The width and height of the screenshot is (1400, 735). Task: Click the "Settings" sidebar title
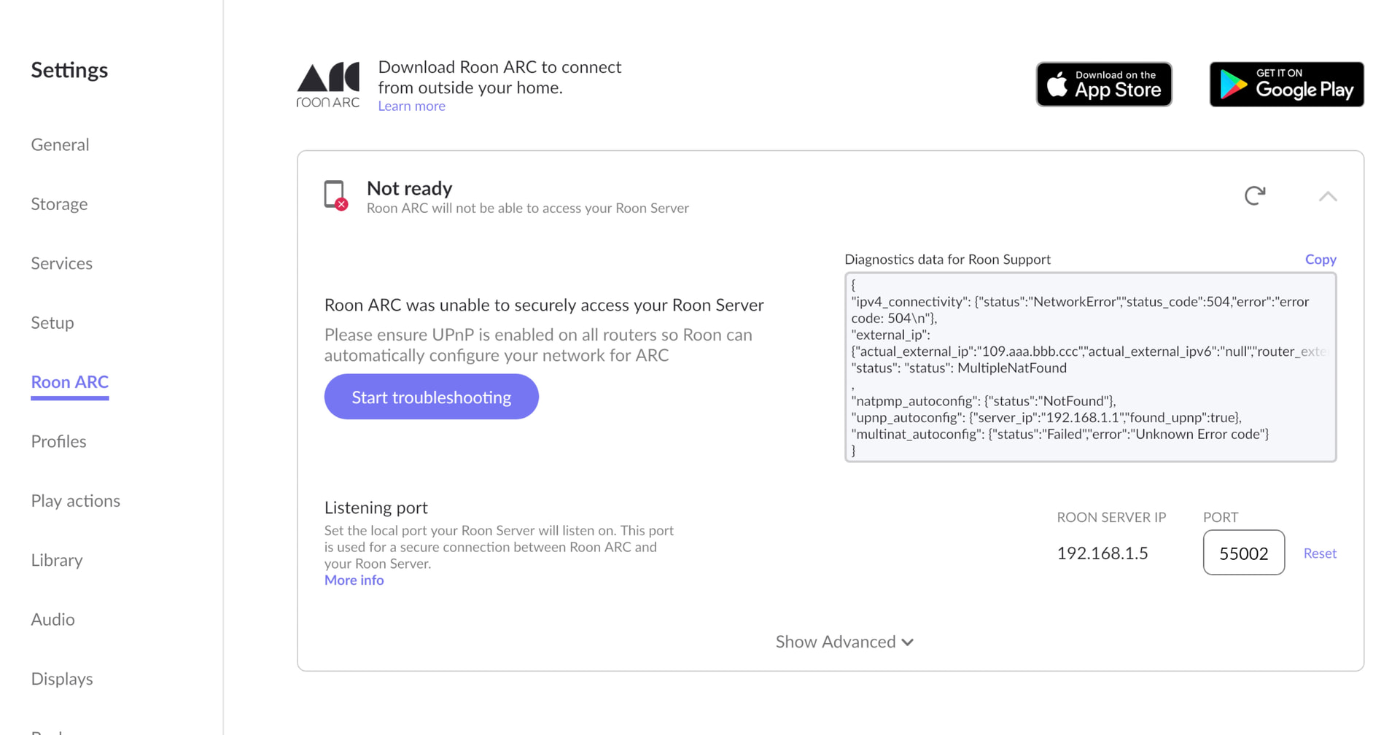coord(69,70)
